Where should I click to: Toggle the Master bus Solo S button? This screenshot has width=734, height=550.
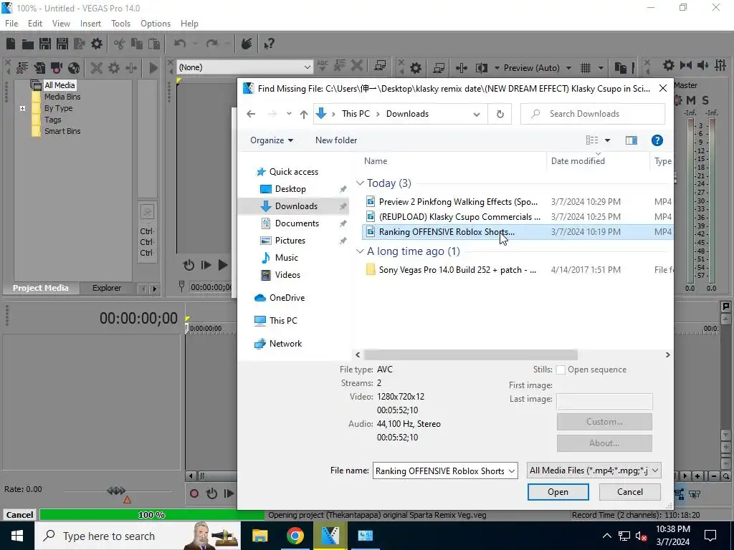click(x=705, y=100)
